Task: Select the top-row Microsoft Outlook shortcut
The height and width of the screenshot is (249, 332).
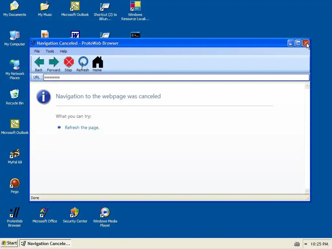Action: click(x=75, y=9)
